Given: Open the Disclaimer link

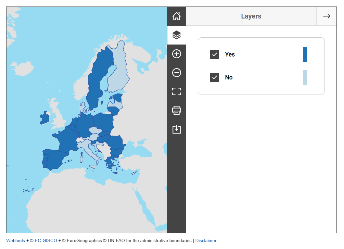Looking at the screenshot, I should (206, 241).
